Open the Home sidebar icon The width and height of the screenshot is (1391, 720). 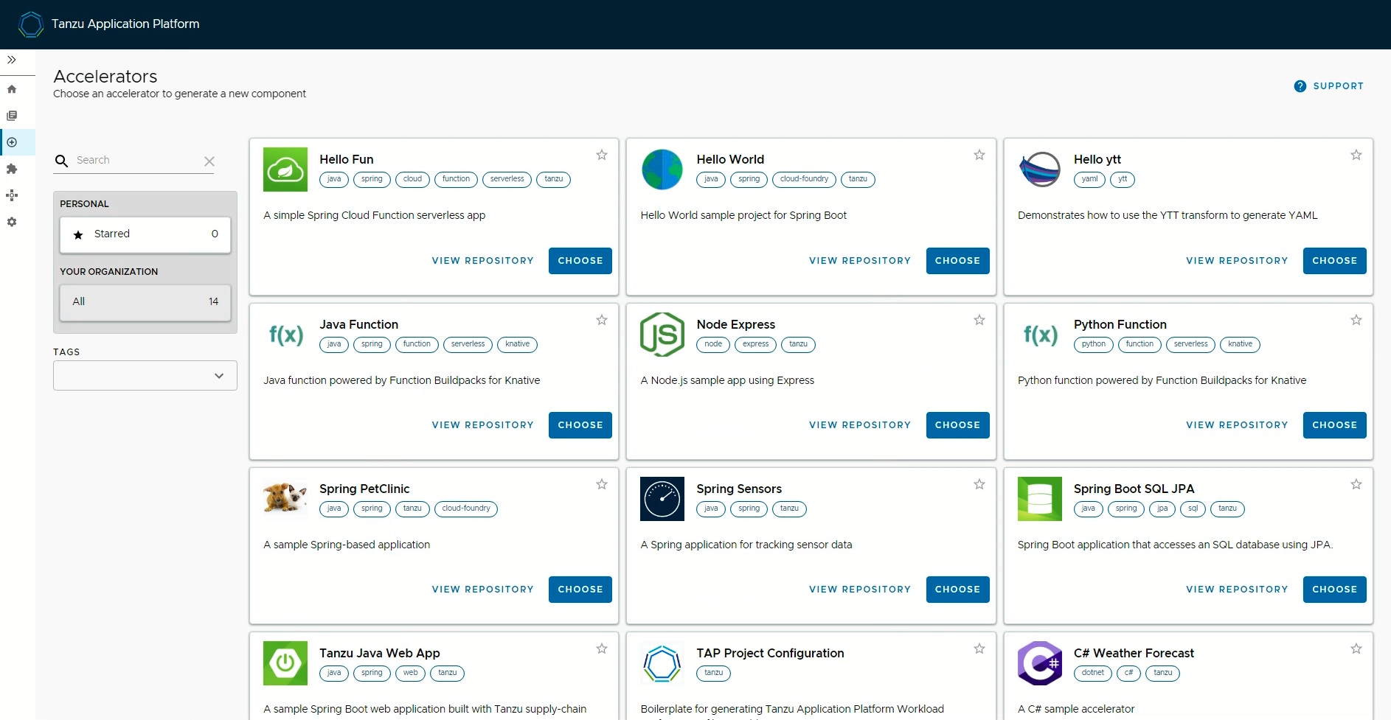12,89
